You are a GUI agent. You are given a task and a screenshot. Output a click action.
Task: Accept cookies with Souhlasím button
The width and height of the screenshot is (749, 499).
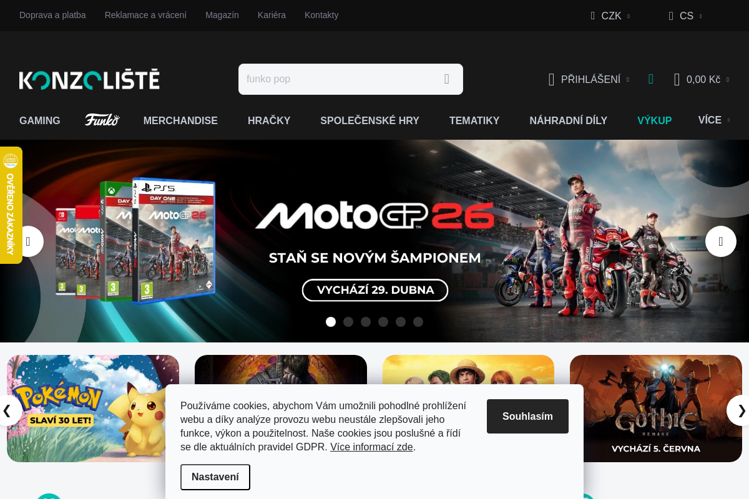(x=527, y=416)
